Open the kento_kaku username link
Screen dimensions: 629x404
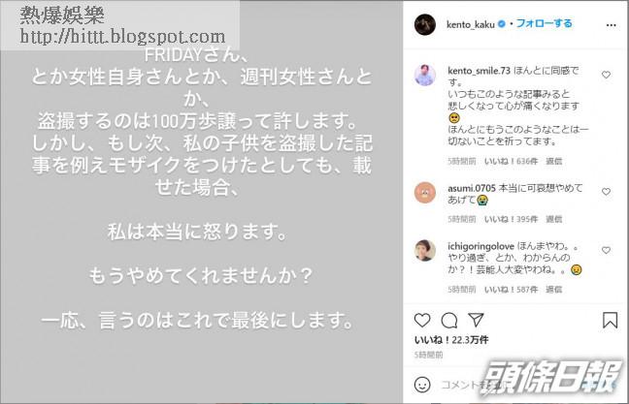(x=470, y=24)
